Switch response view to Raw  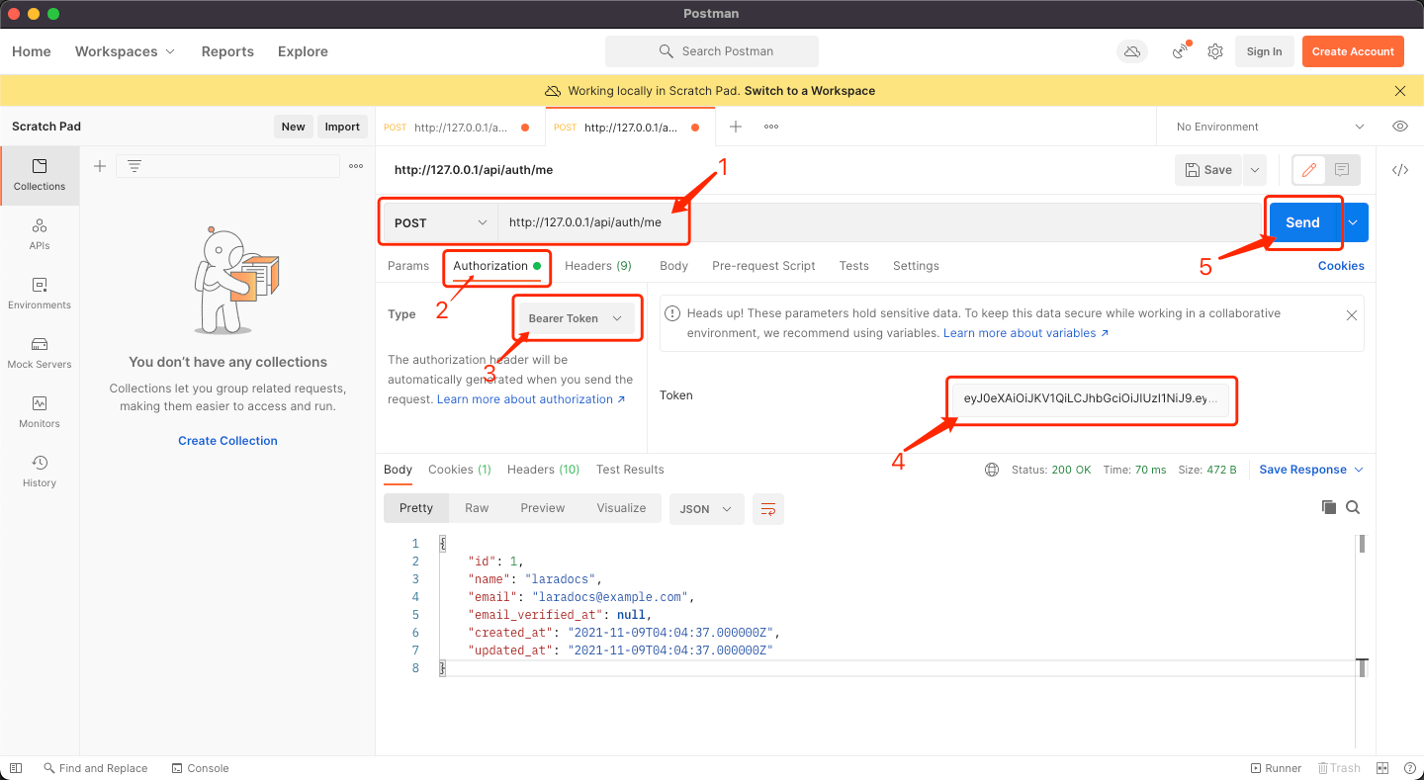(477, 508)
